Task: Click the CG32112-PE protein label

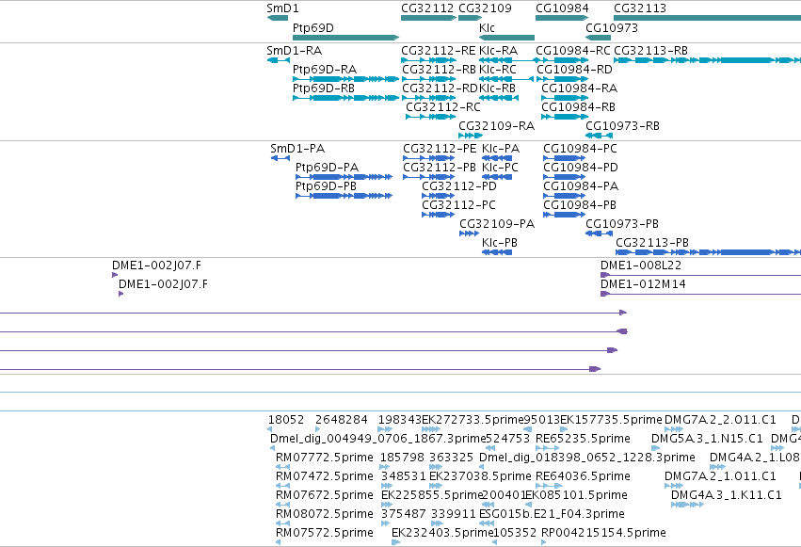Action: pyautogui.click(x=440, y=149)
